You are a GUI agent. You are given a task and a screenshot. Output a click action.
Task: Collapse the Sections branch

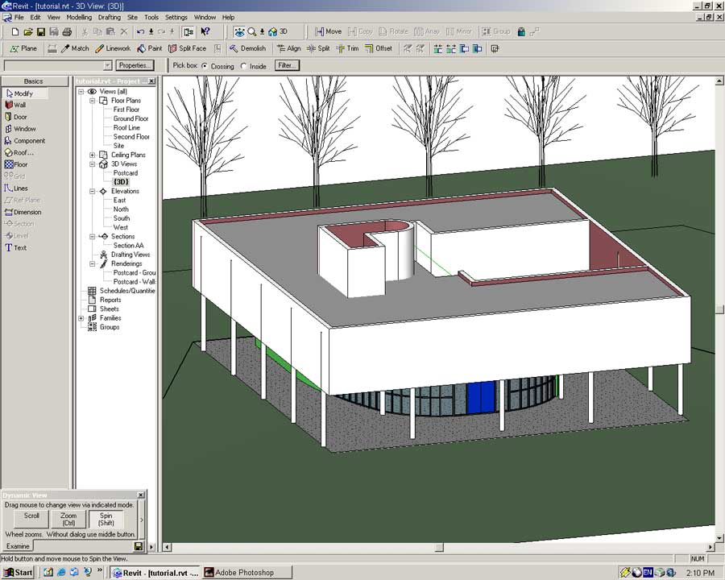point(92,236)
